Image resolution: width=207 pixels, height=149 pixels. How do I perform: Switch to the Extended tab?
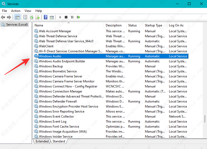[42, 141]
